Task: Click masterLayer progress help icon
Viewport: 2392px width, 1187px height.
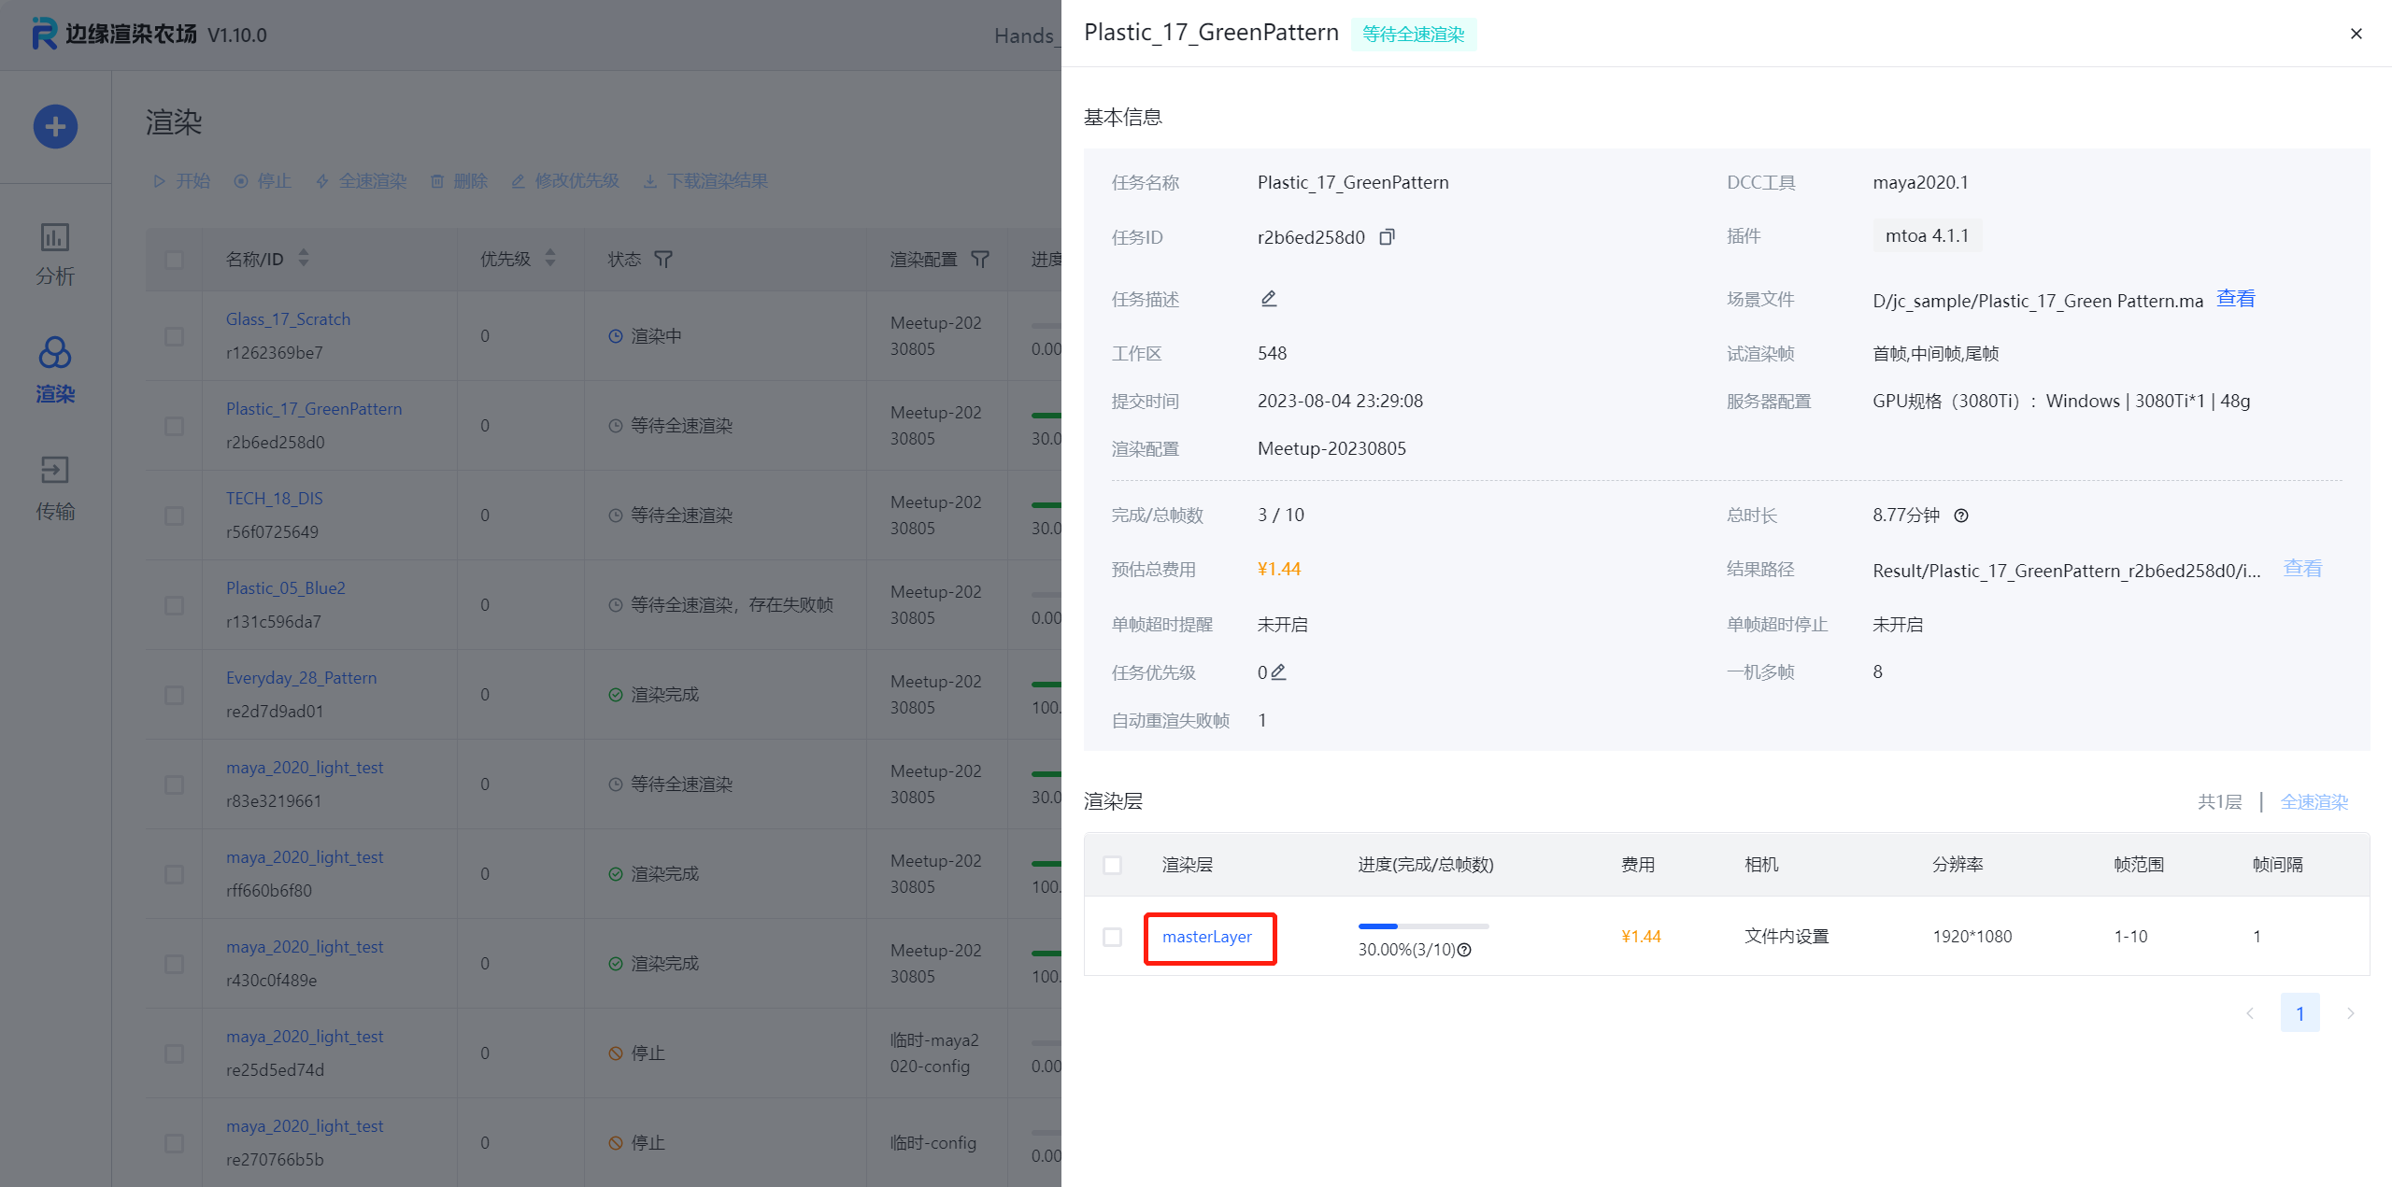Action: click(1465, 950)
